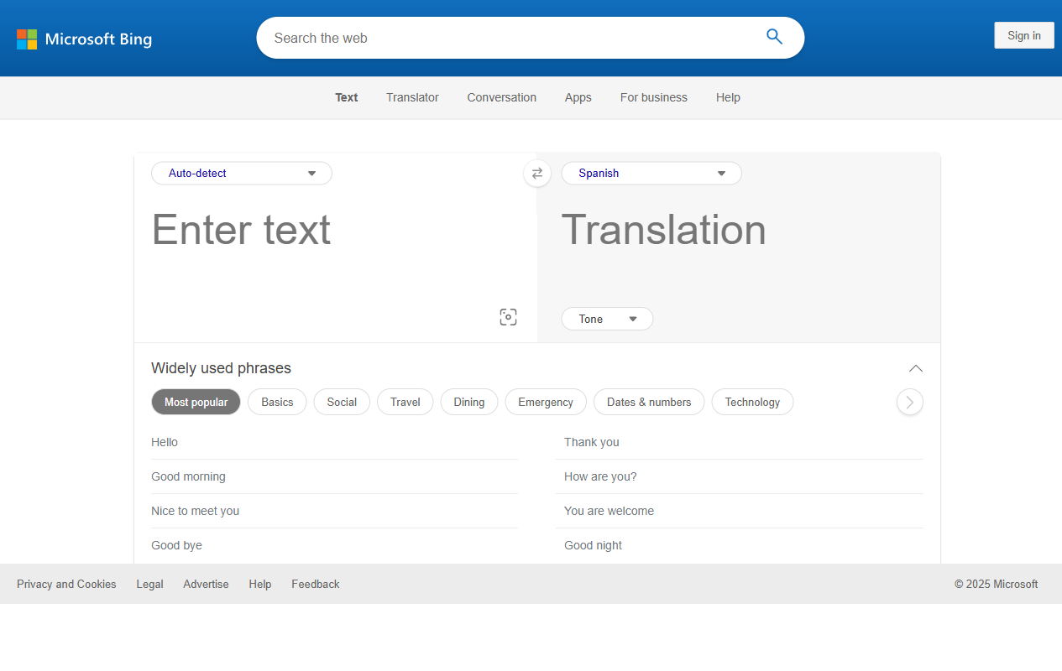Image resolution: width=1062 pixels, height=671 pixels.
Task: Choose the 'Good morning' phrase
Action: click(x=189, y=476)
